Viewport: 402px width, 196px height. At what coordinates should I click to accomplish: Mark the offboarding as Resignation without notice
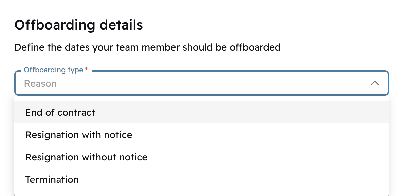86,157
